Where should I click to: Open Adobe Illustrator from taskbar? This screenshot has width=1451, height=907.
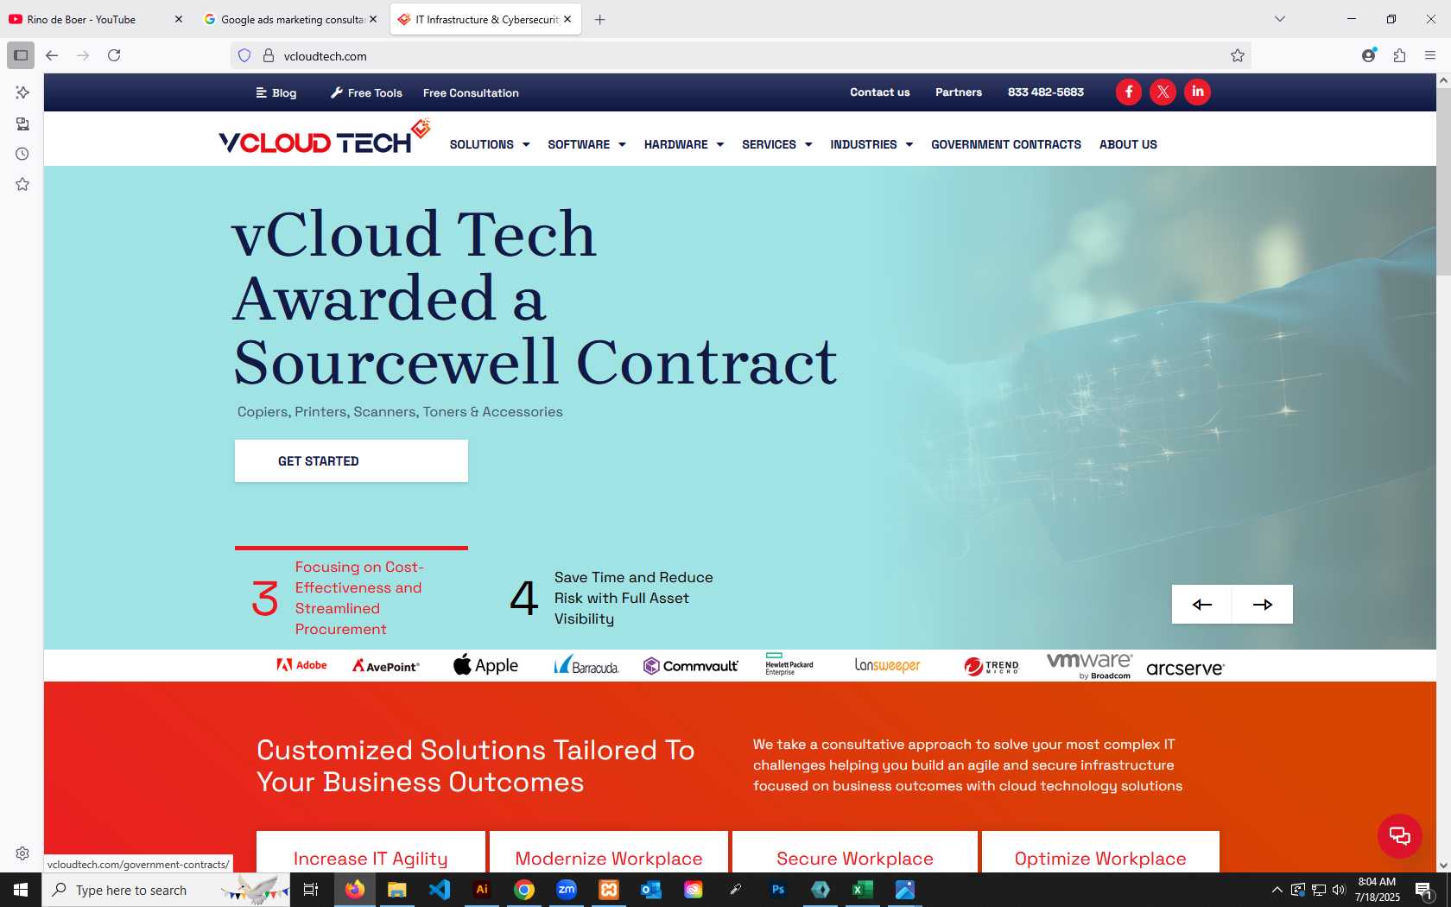(482, 890)
